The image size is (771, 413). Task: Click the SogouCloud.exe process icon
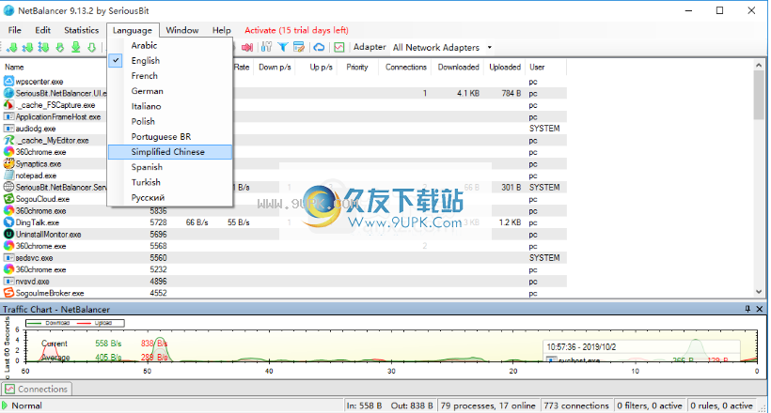[8, 198]
